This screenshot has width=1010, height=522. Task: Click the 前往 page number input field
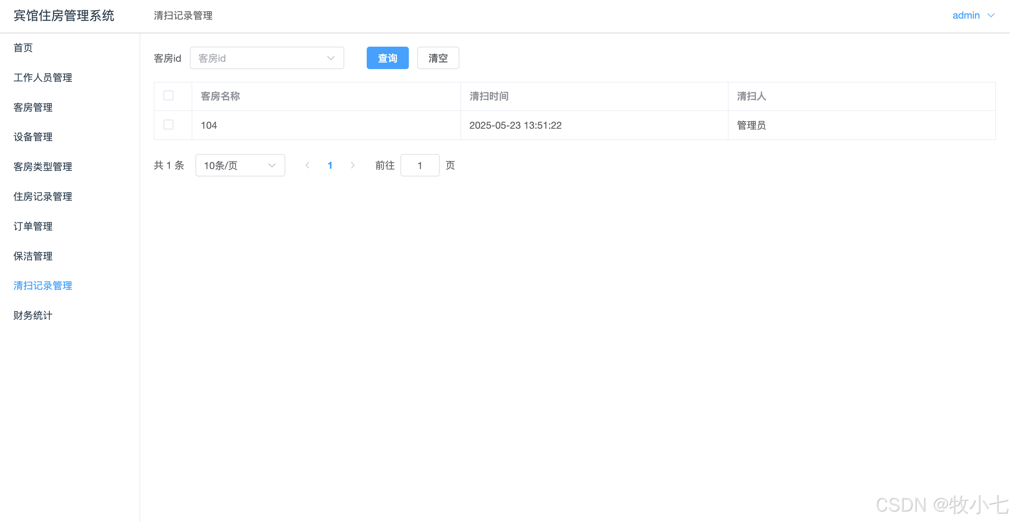[419, 165]
